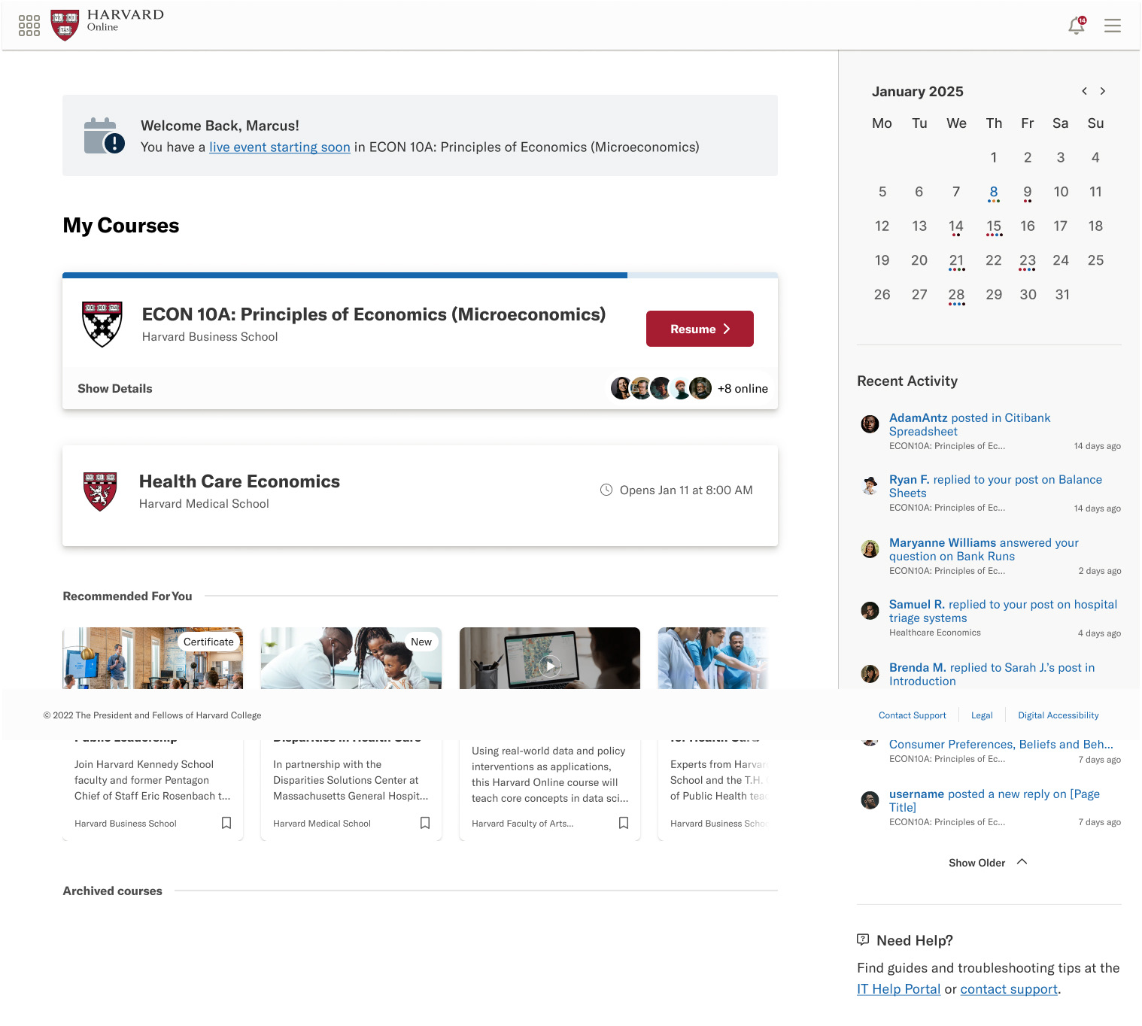Click the Need Help question icon

[863, 939]
